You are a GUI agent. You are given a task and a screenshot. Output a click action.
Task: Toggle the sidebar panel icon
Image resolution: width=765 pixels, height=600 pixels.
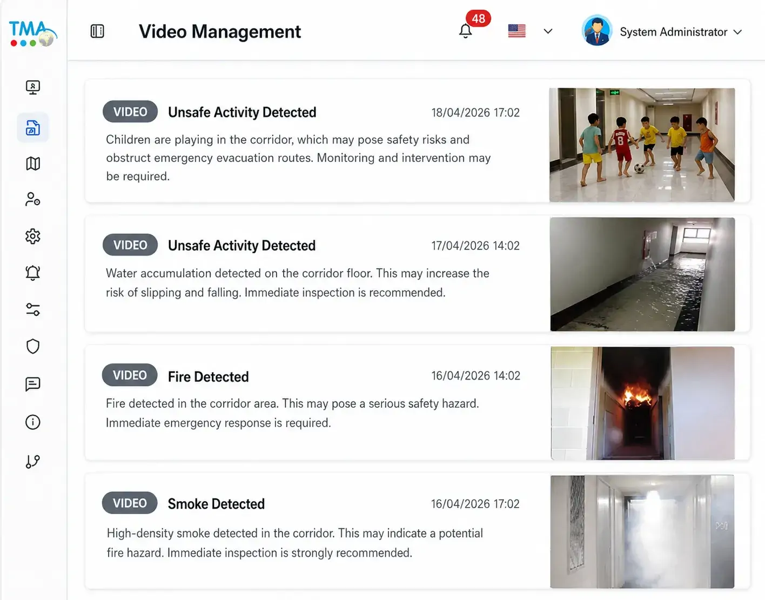pyautogui.click(x=97, y=31)
